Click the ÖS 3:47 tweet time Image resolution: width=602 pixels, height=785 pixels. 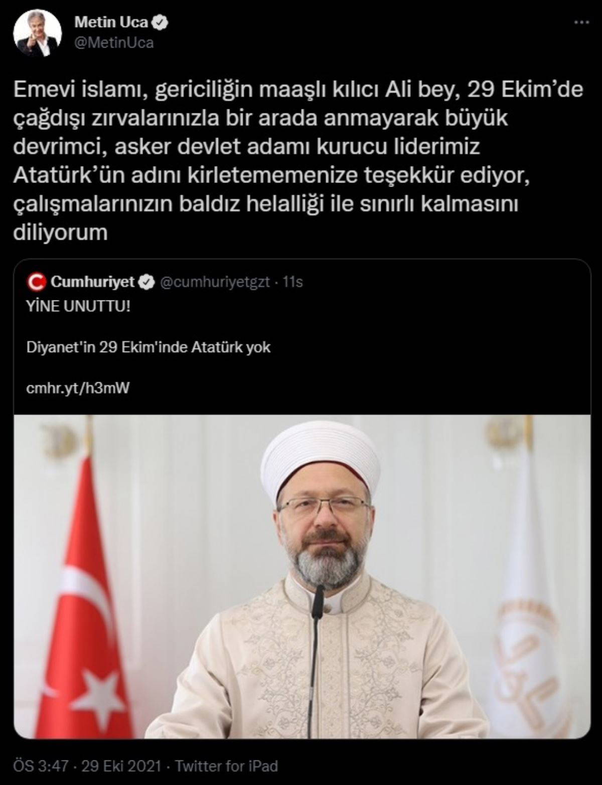click(42, 766)
